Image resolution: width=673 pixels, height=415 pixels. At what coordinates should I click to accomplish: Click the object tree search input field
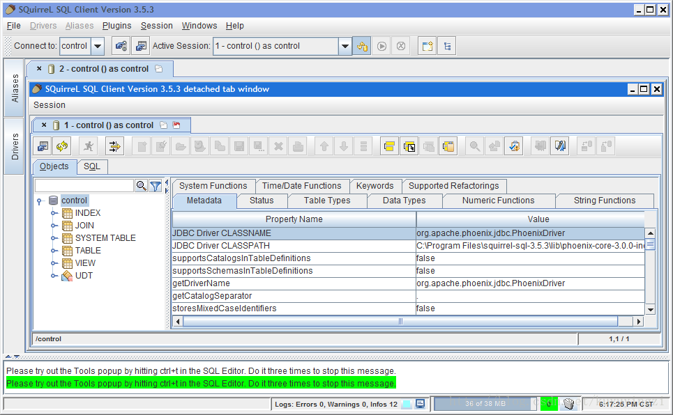(x=84, y=186)
